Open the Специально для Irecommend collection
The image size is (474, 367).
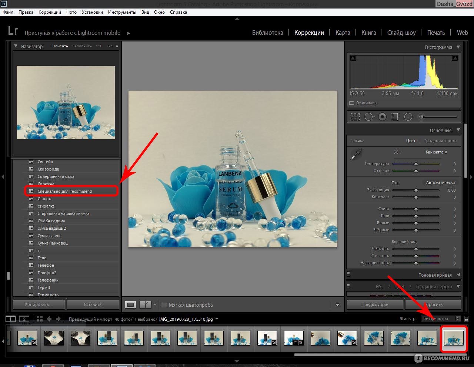64,191
